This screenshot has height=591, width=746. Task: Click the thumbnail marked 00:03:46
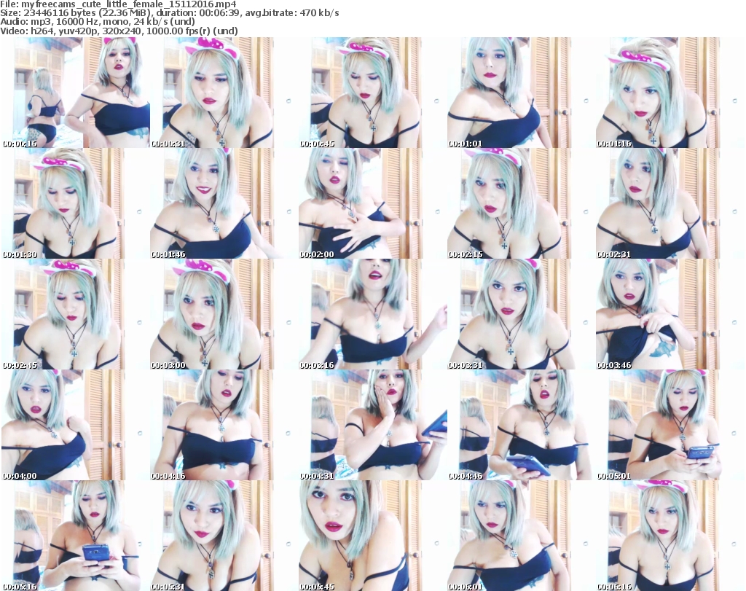pos(670,314)
